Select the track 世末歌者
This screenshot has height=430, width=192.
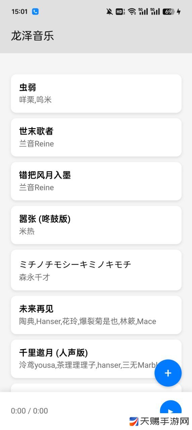(x=96, y=137)
